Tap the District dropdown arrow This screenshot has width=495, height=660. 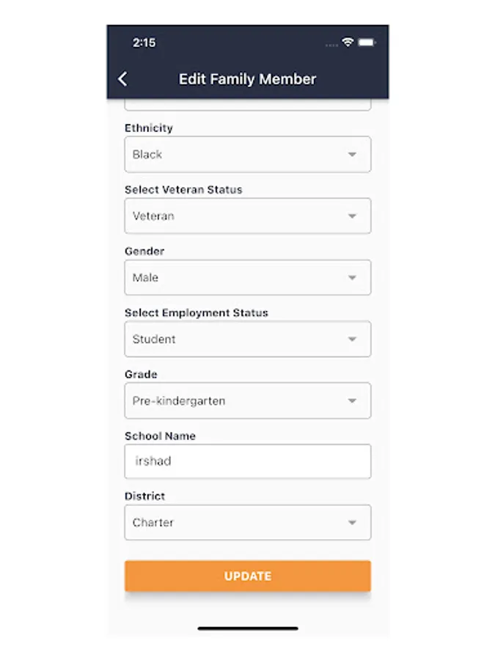(x=352, y=523)
